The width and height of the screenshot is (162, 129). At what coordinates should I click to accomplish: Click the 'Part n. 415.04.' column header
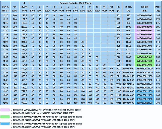5,7
